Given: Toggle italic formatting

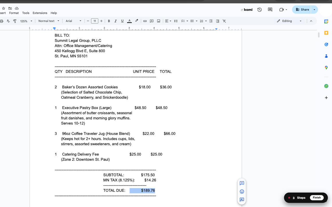Looking at the screenshot, I should pyautogui.click(x=115, y=21).
